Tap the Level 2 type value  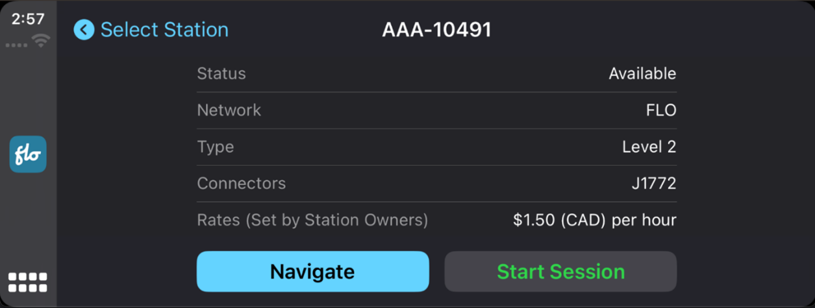click(x=649, y=147)
